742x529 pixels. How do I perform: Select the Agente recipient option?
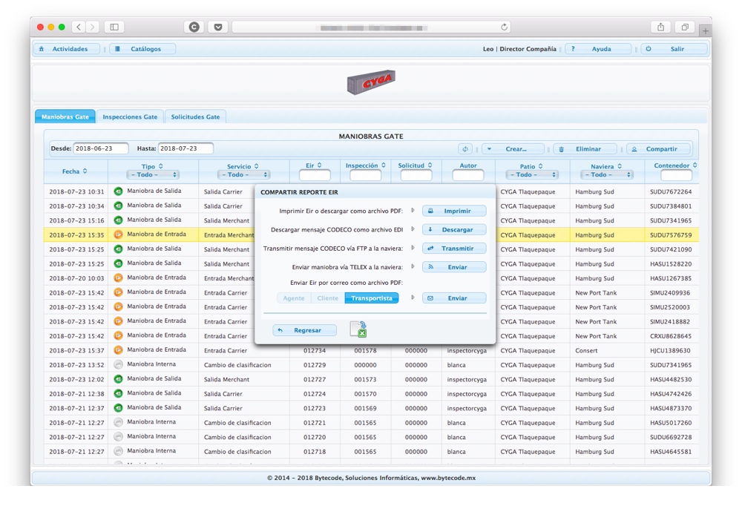294,298
